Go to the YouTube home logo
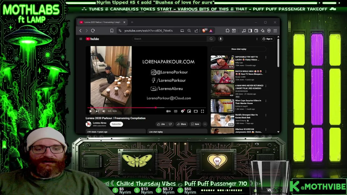Viewport: 347px width, 195px height. (92, 39)
